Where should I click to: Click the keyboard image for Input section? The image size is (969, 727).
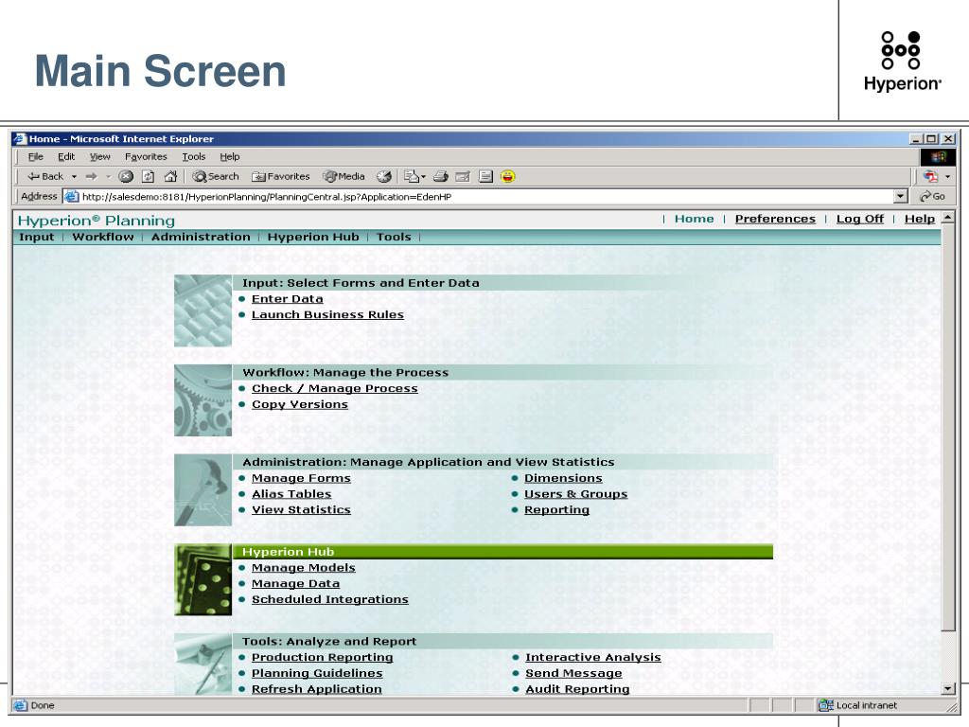(203, 310)
